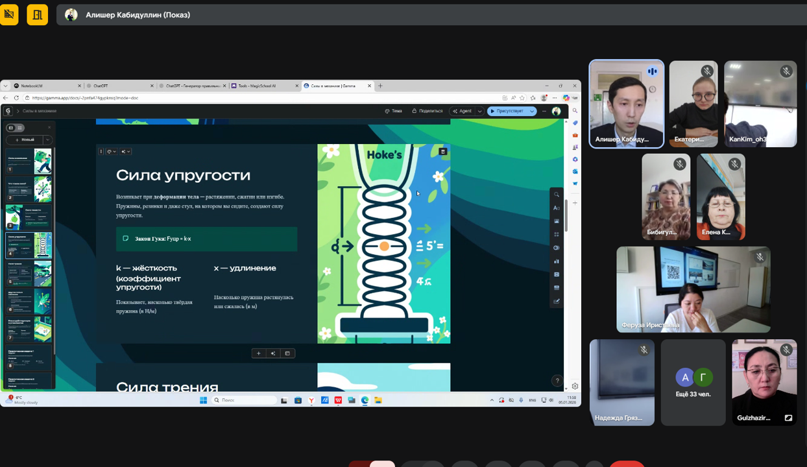Open the card style palette dropdown
The height and width of the screenshot is (467, 807).
pos(112,152)
